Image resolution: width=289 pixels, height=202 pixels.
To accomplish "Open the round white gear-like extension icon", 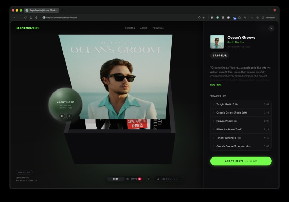I will (228, 18).
